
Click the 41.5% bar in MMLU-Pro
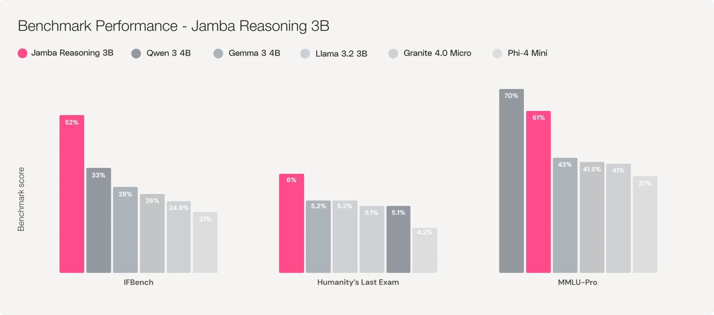coord(592,217)
